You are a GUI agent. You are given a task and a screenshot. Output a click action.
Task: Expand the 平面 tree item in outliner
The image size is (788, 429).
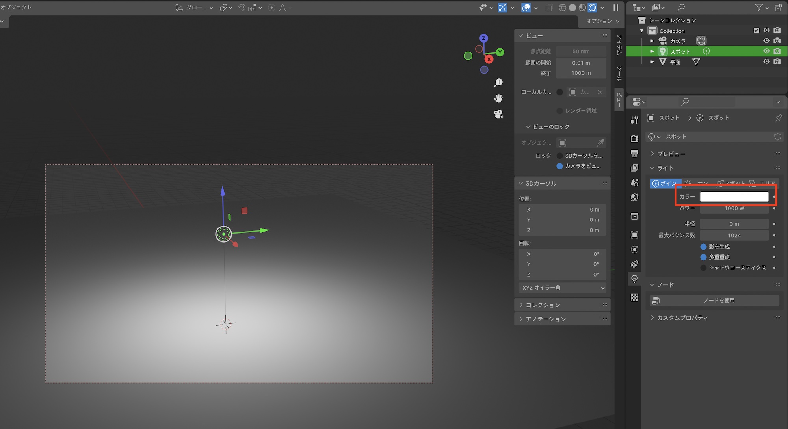(x=652, y=62)
